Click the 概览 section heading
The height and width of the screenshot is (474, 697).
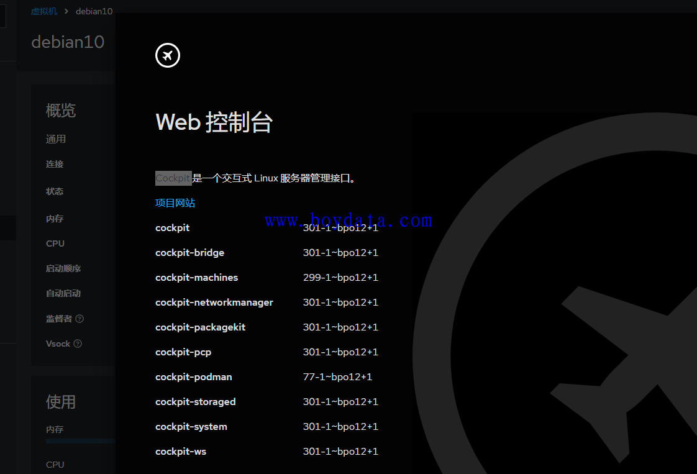click(61, 111)
